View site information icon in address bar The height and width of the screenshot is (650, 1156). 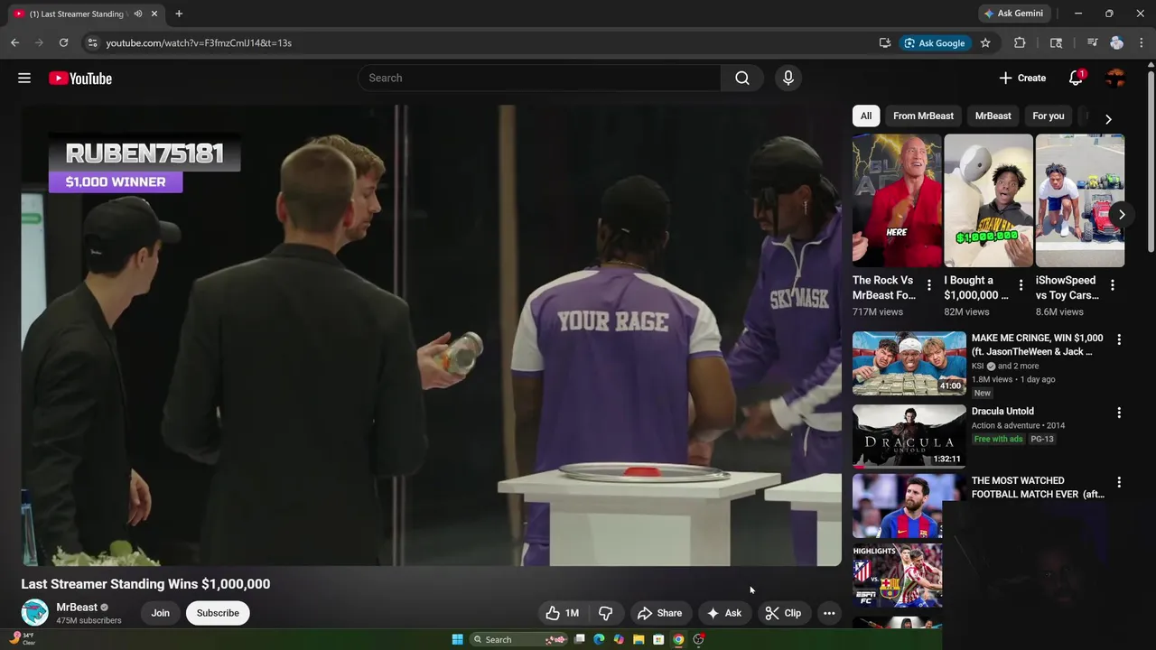coord(91,42)
